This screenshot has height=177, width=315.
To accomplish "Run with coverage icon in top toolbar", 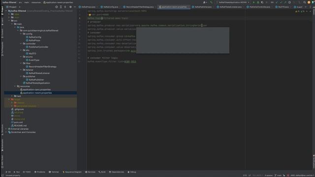I will [262, 2].
